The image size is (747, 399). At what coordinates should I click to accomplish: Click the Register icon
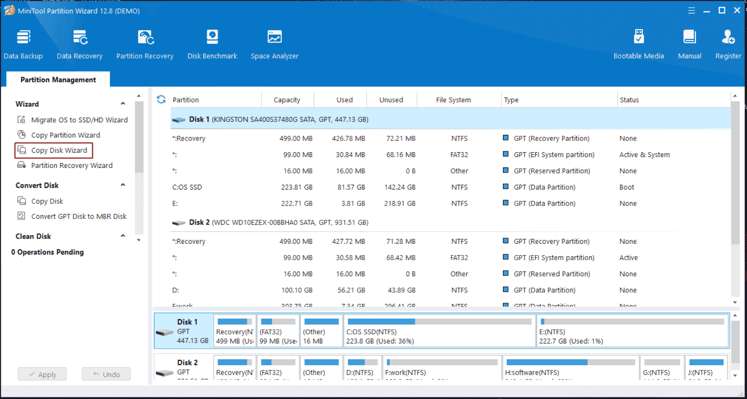click(728, 37)
